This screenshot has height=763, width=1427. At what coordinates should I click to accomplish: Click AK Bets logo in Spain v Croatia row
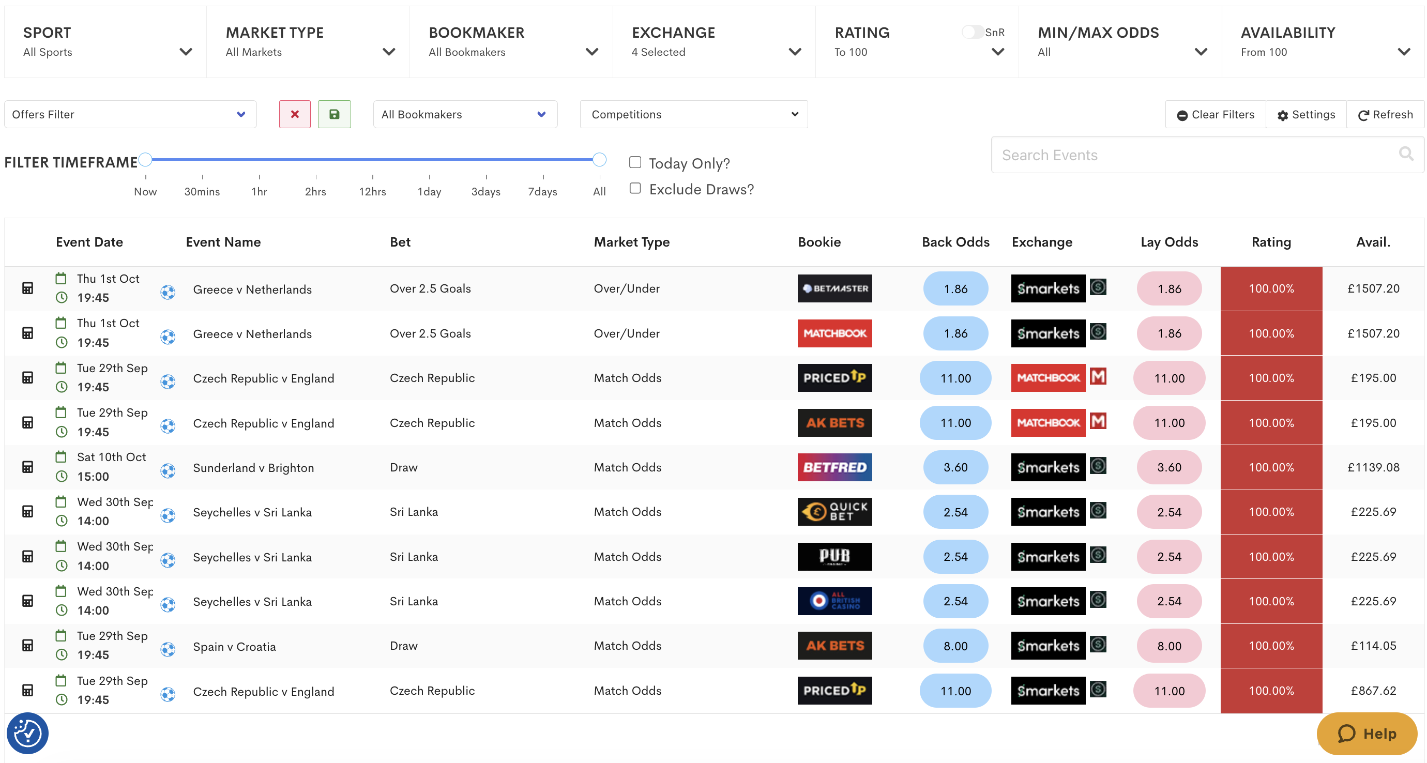pyautogui.click(x=834, y=645)
